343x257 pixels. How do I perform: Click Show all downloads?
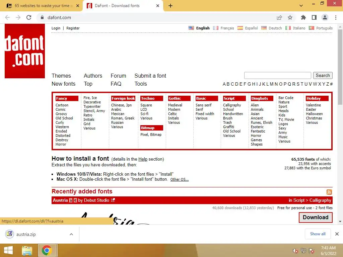(318, 234)
